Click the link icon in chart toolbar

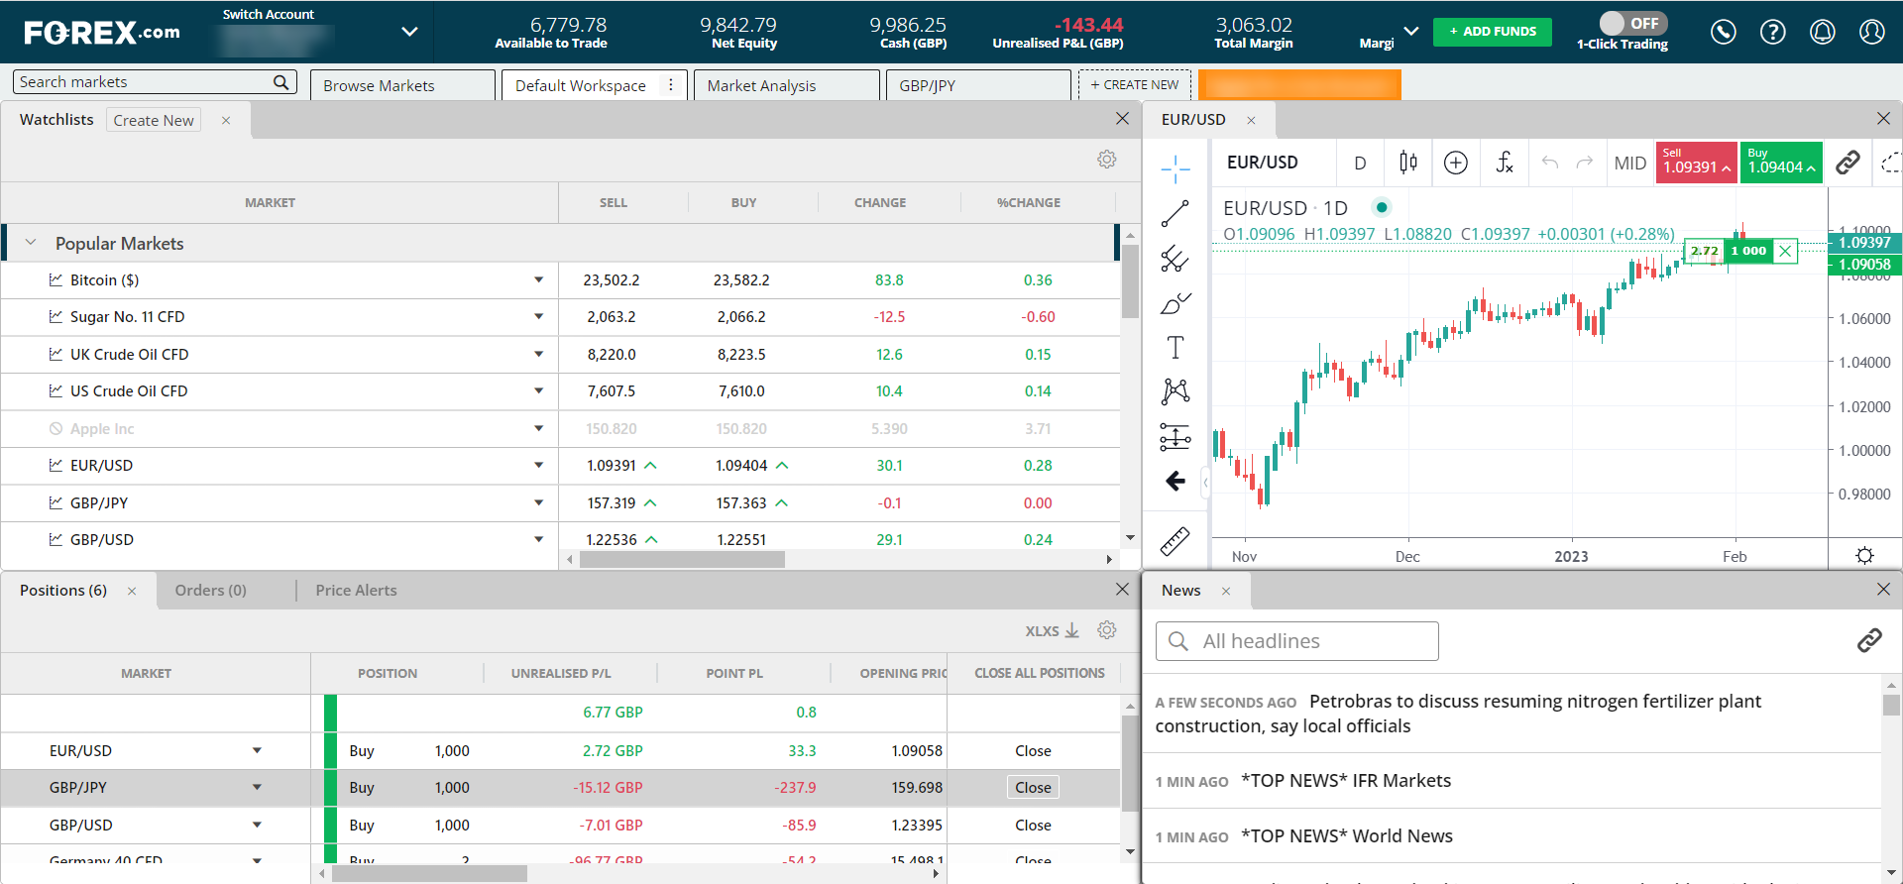tap(1847, 163)
